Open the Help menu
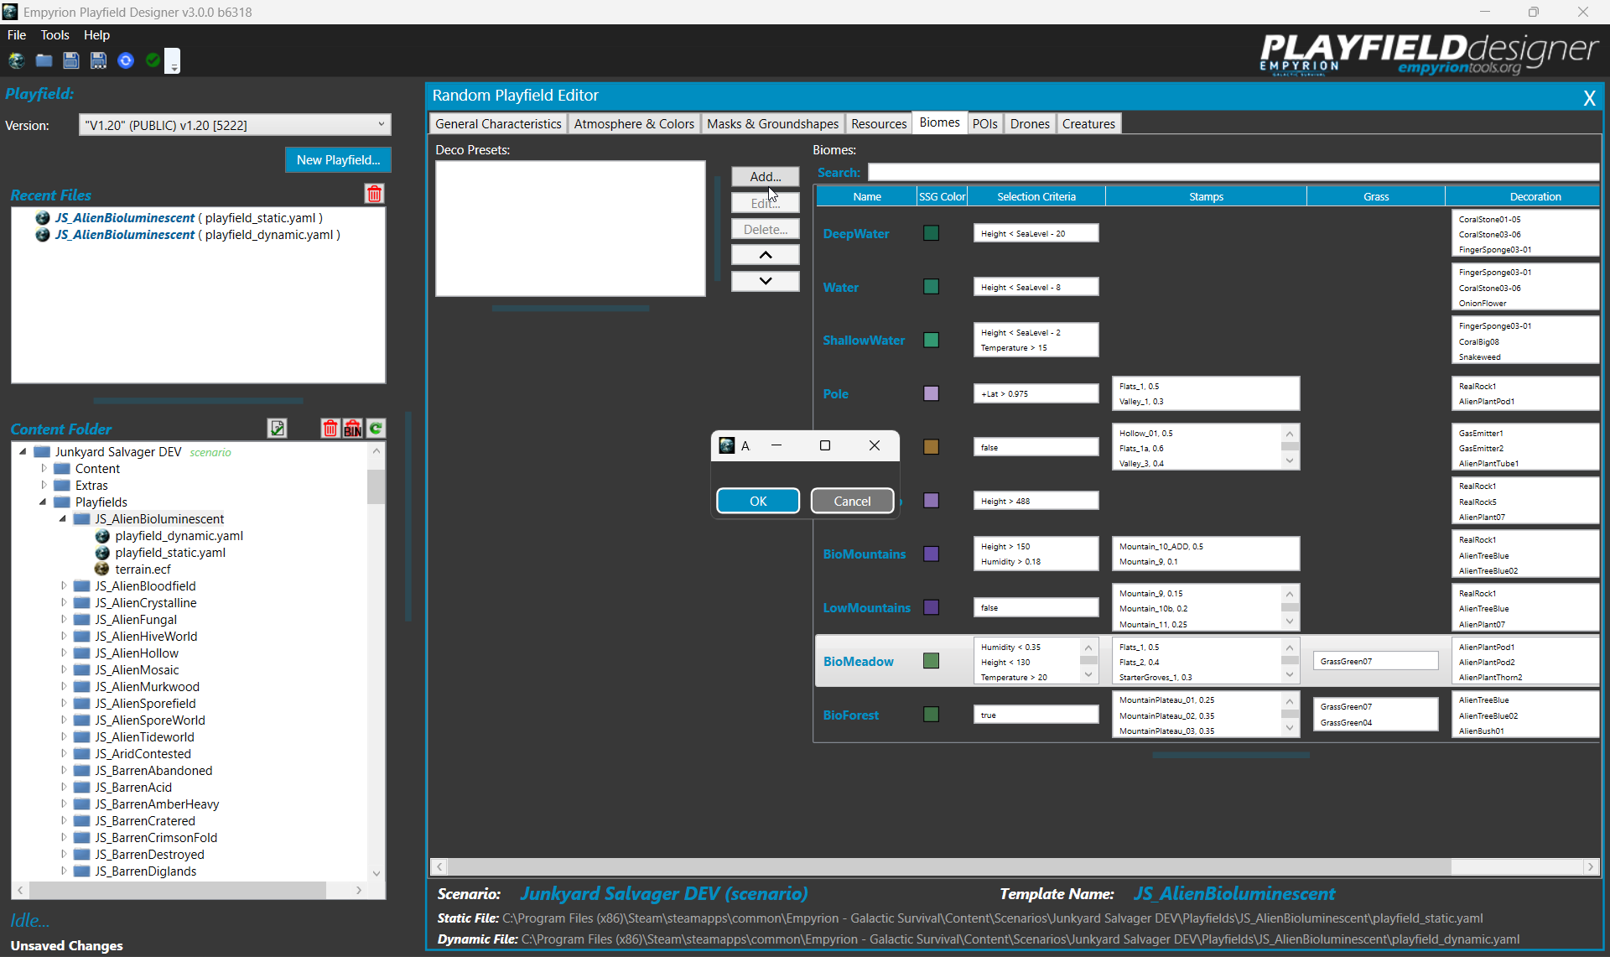Screen dimensions: 1610x957 pyautogui.click(x=96, y=35)
